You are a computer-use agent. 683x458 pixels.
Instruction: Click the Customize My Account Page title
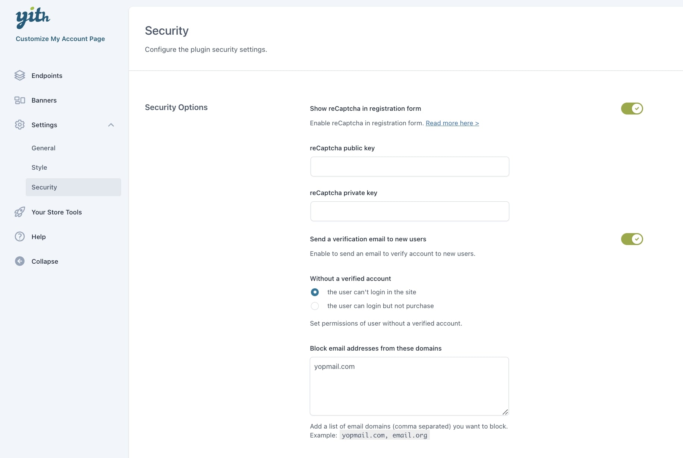(60, 39)
